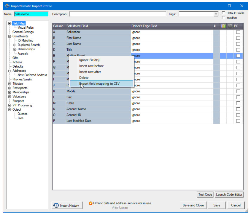Click the gear icon in the grid header
The height and width of the screenshot is (215, 250).
point(229,26)
